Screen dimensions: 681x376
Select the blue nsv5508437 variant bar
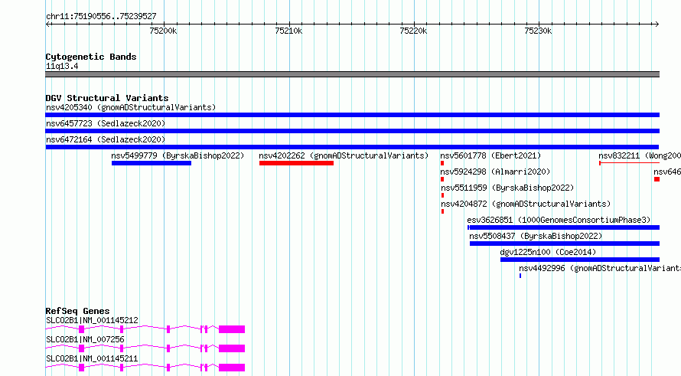(x=565, y=244)
